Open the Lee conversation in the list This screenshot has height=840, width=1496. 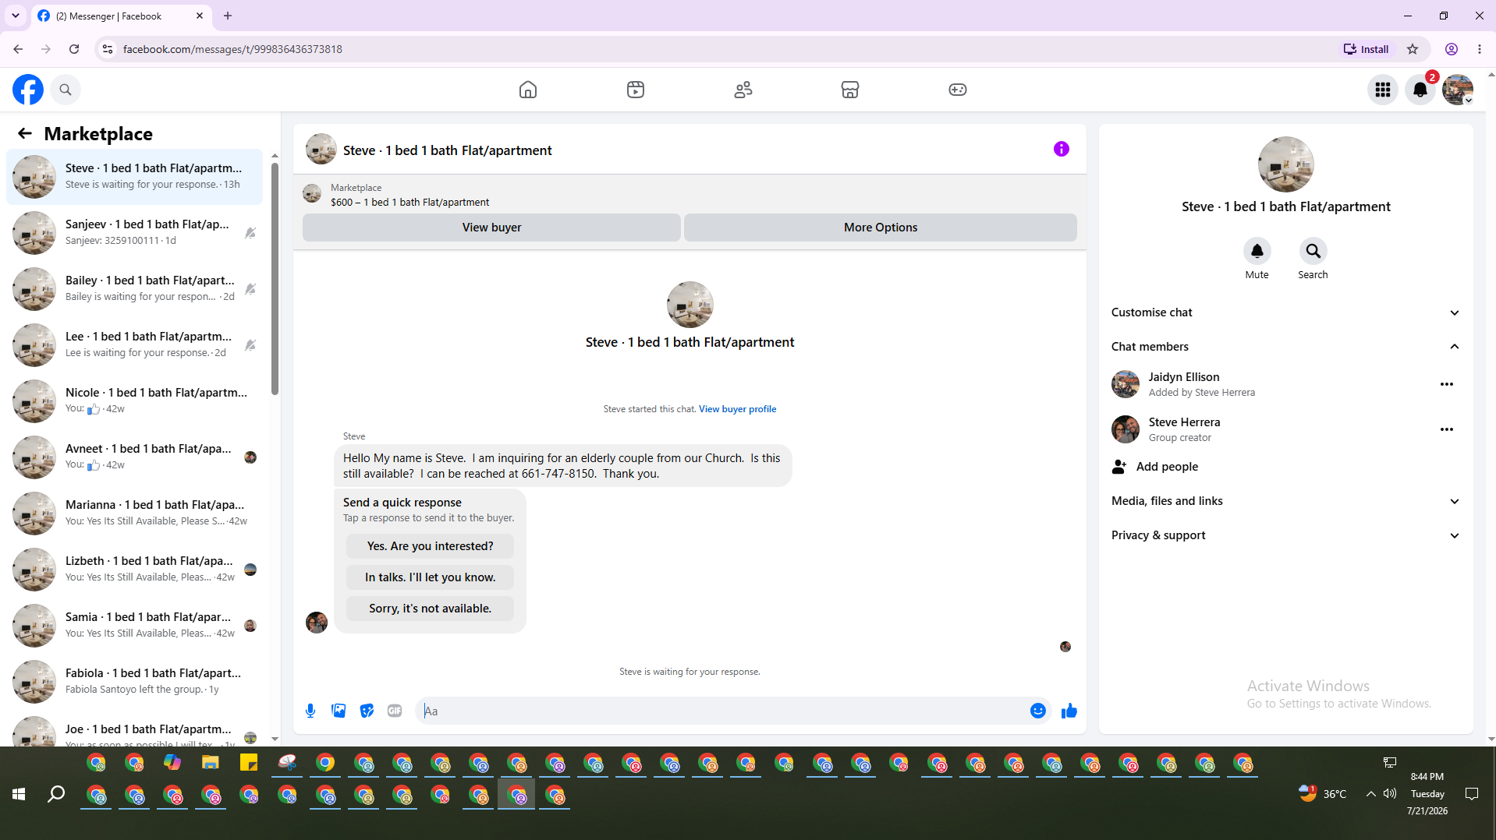pyautogui.click(x=135, y=345)
